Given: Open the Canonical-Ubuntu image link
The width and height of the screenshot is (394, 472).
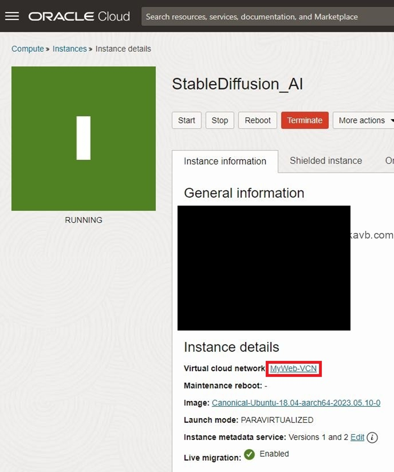Looking at the screenshot, I should (x=296, y=403).
